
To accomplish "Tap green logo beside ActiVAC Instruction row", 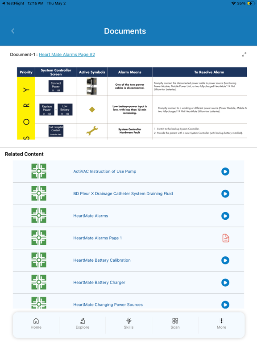I will [x=39, y=171].
